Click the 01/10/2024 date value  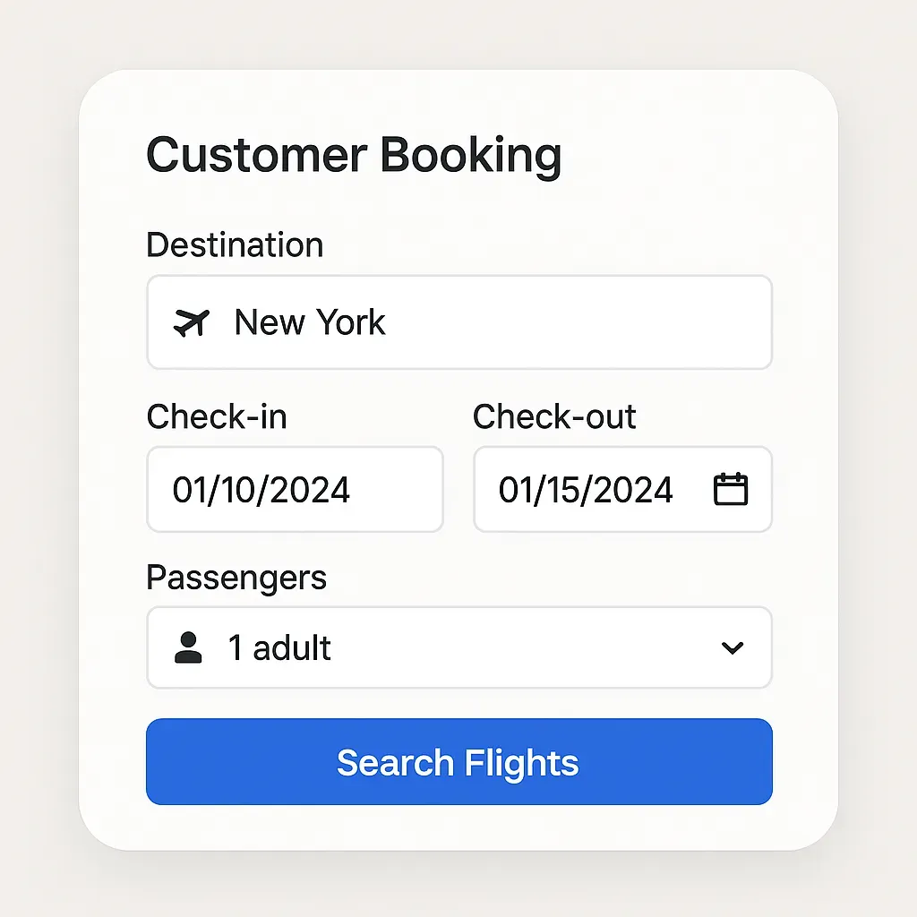tap(261, 490)
